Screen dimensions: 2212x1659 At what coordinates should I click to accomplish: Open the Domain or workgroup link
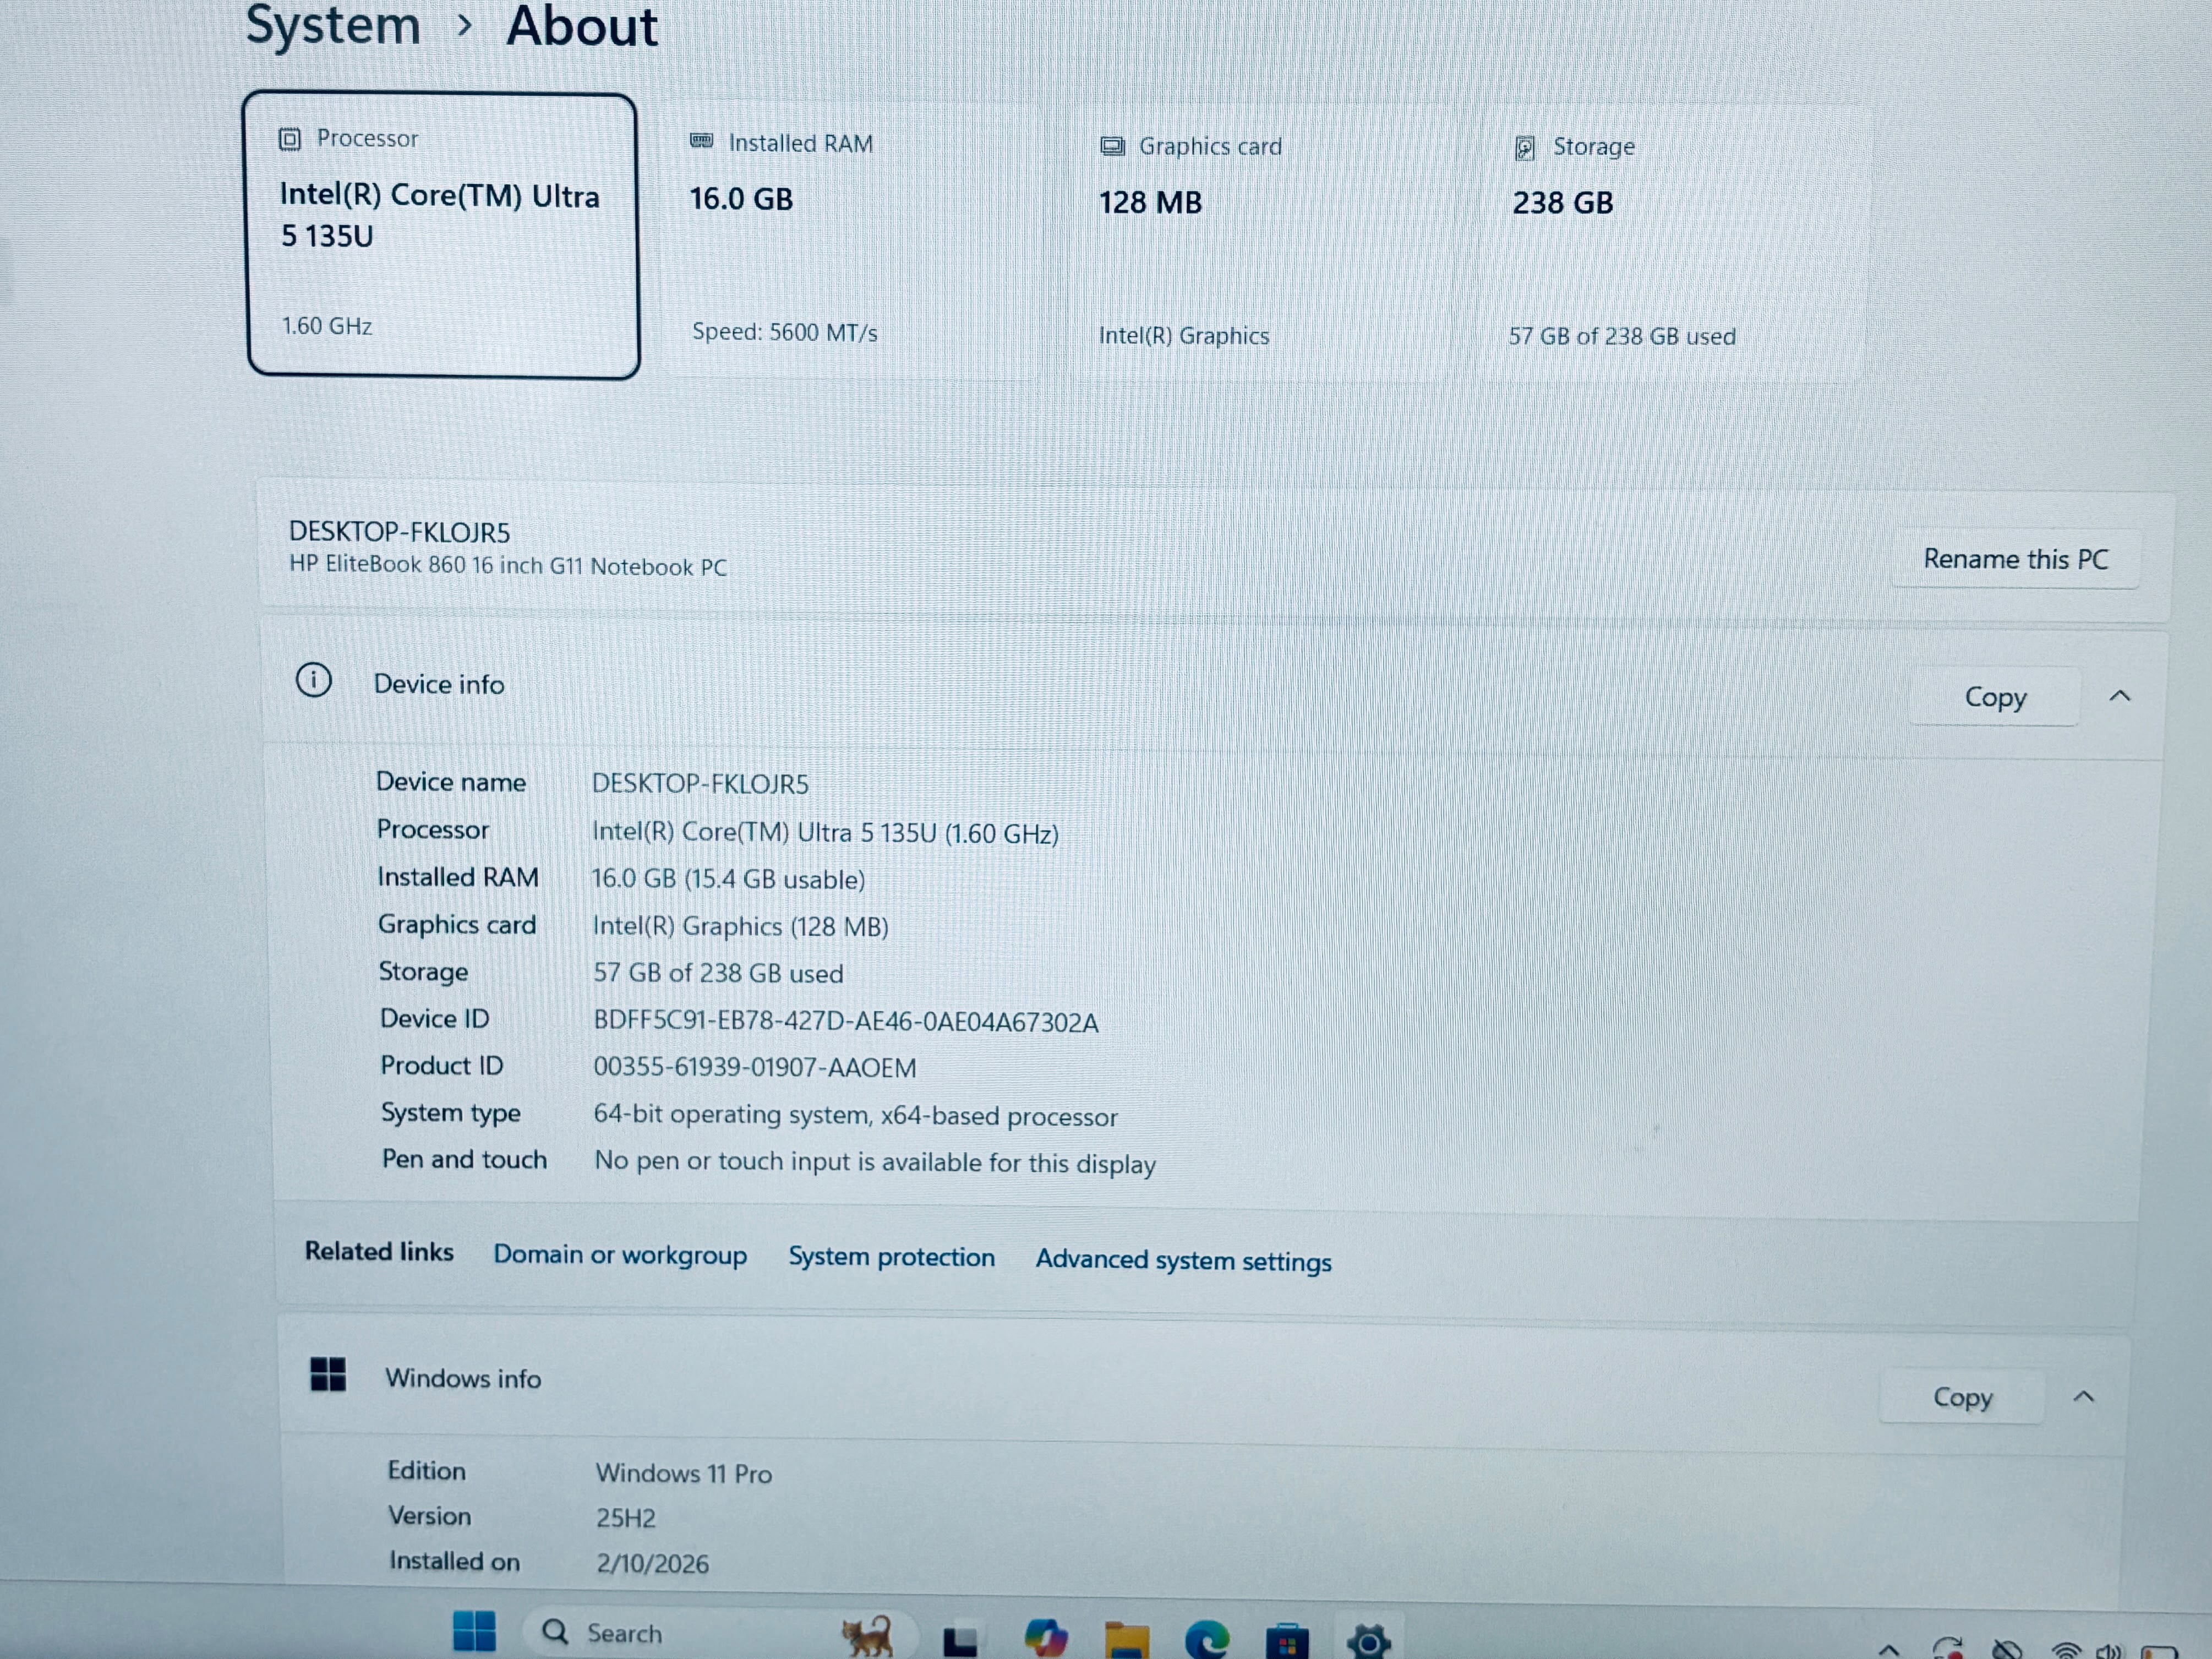tap(620, 1255)
